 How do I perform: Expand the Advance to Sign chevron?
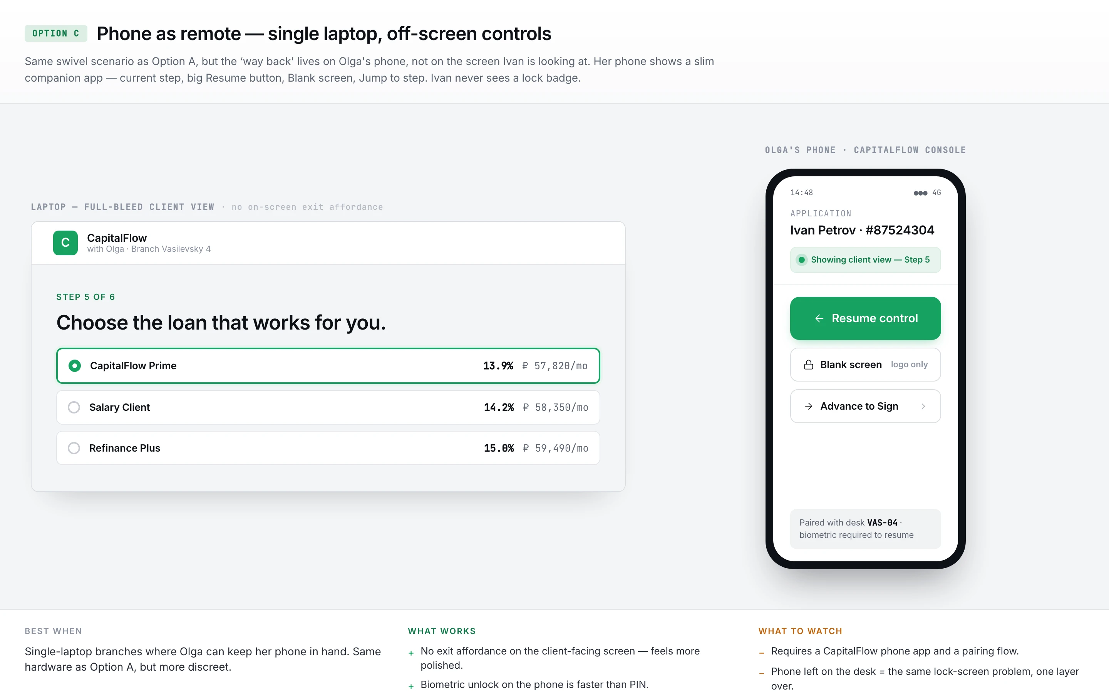(x=923, y=406)
